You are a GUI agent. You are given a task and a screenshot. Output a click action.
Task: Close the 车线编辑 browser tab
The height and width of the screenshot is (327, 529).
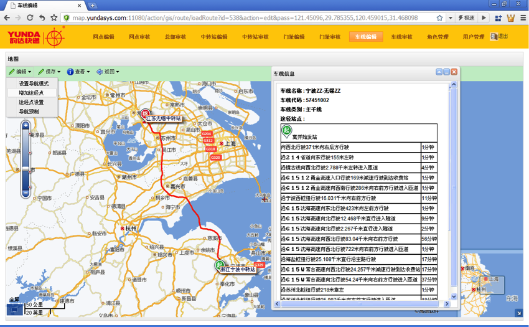(x=80, y=6)
